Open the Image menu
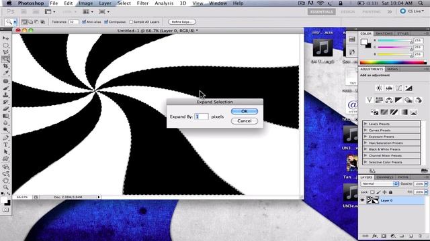Viewport: 430px width, 241px height. [x=85, y=3]
